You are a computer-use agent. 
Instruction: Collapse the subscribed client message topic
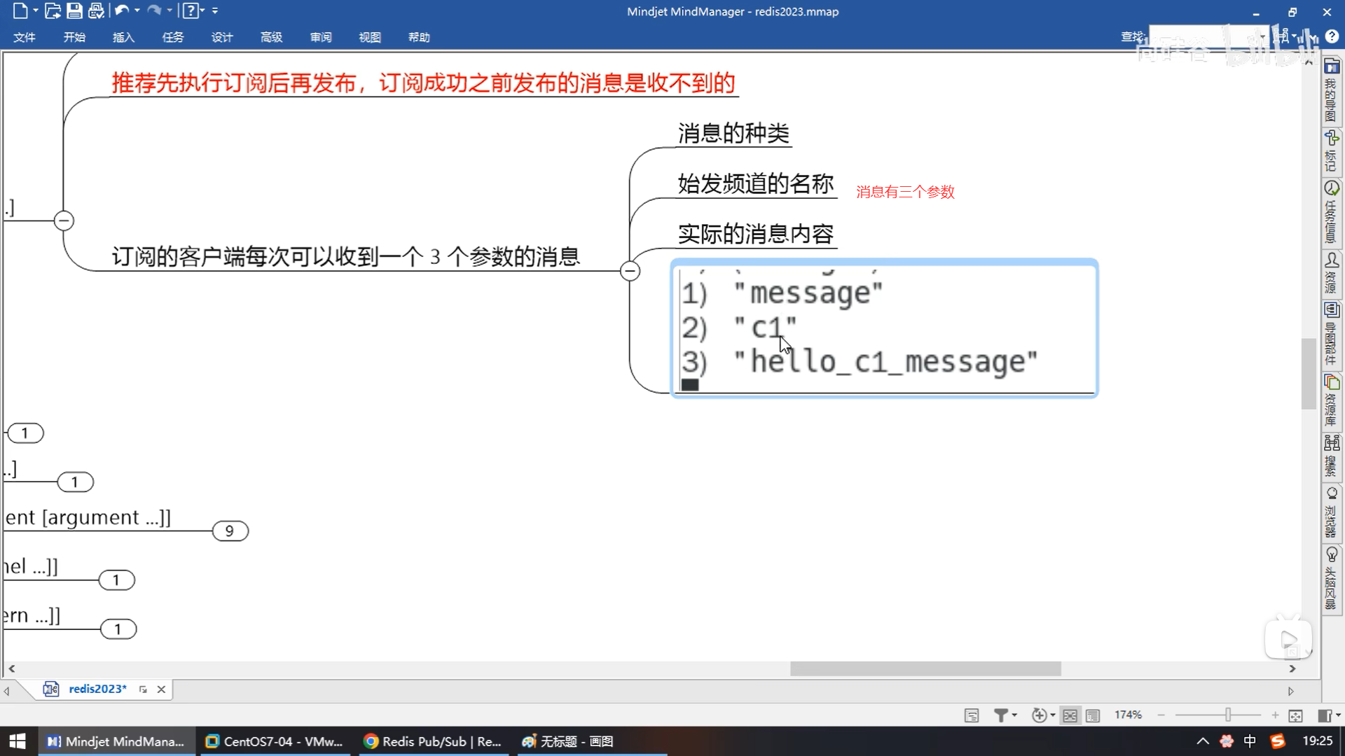630,271
